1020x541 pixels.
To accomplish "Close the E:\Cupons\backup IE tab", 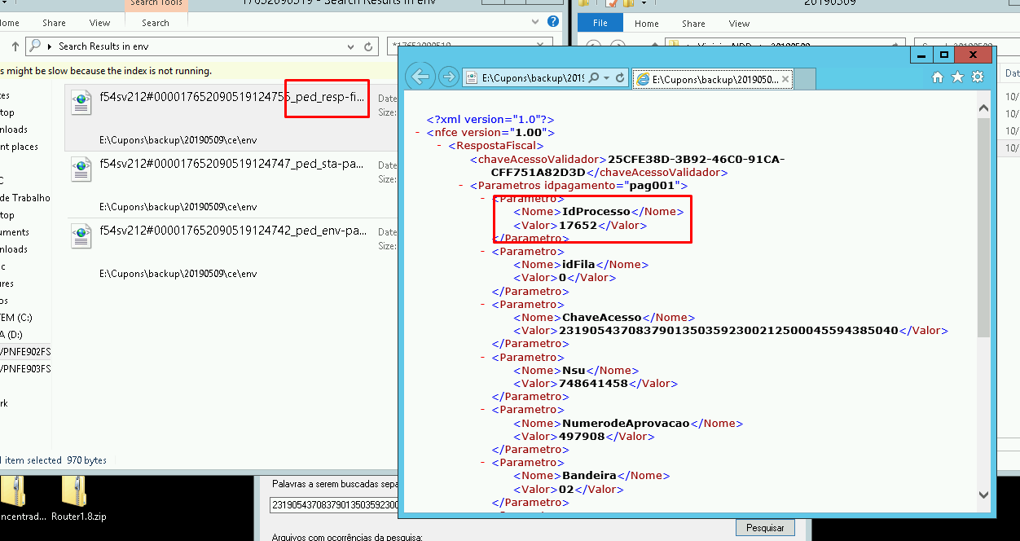I will coord(786,79).
